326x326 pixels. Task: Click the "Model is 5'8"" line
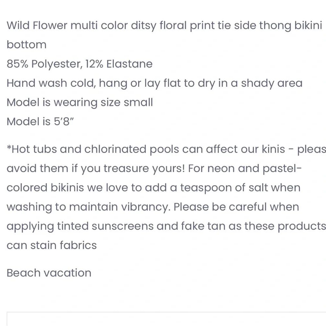point(40,121)
